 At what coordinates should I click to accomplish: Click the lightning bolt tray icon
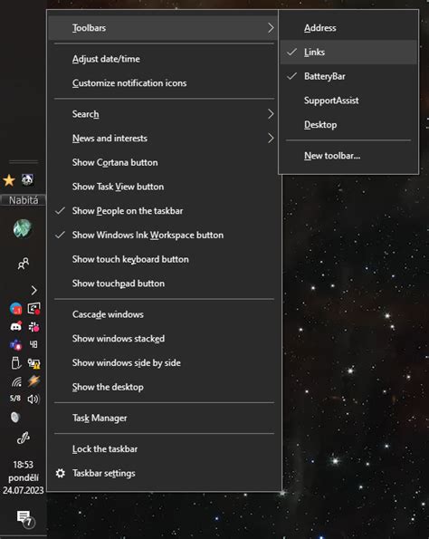tap(33, 381)
